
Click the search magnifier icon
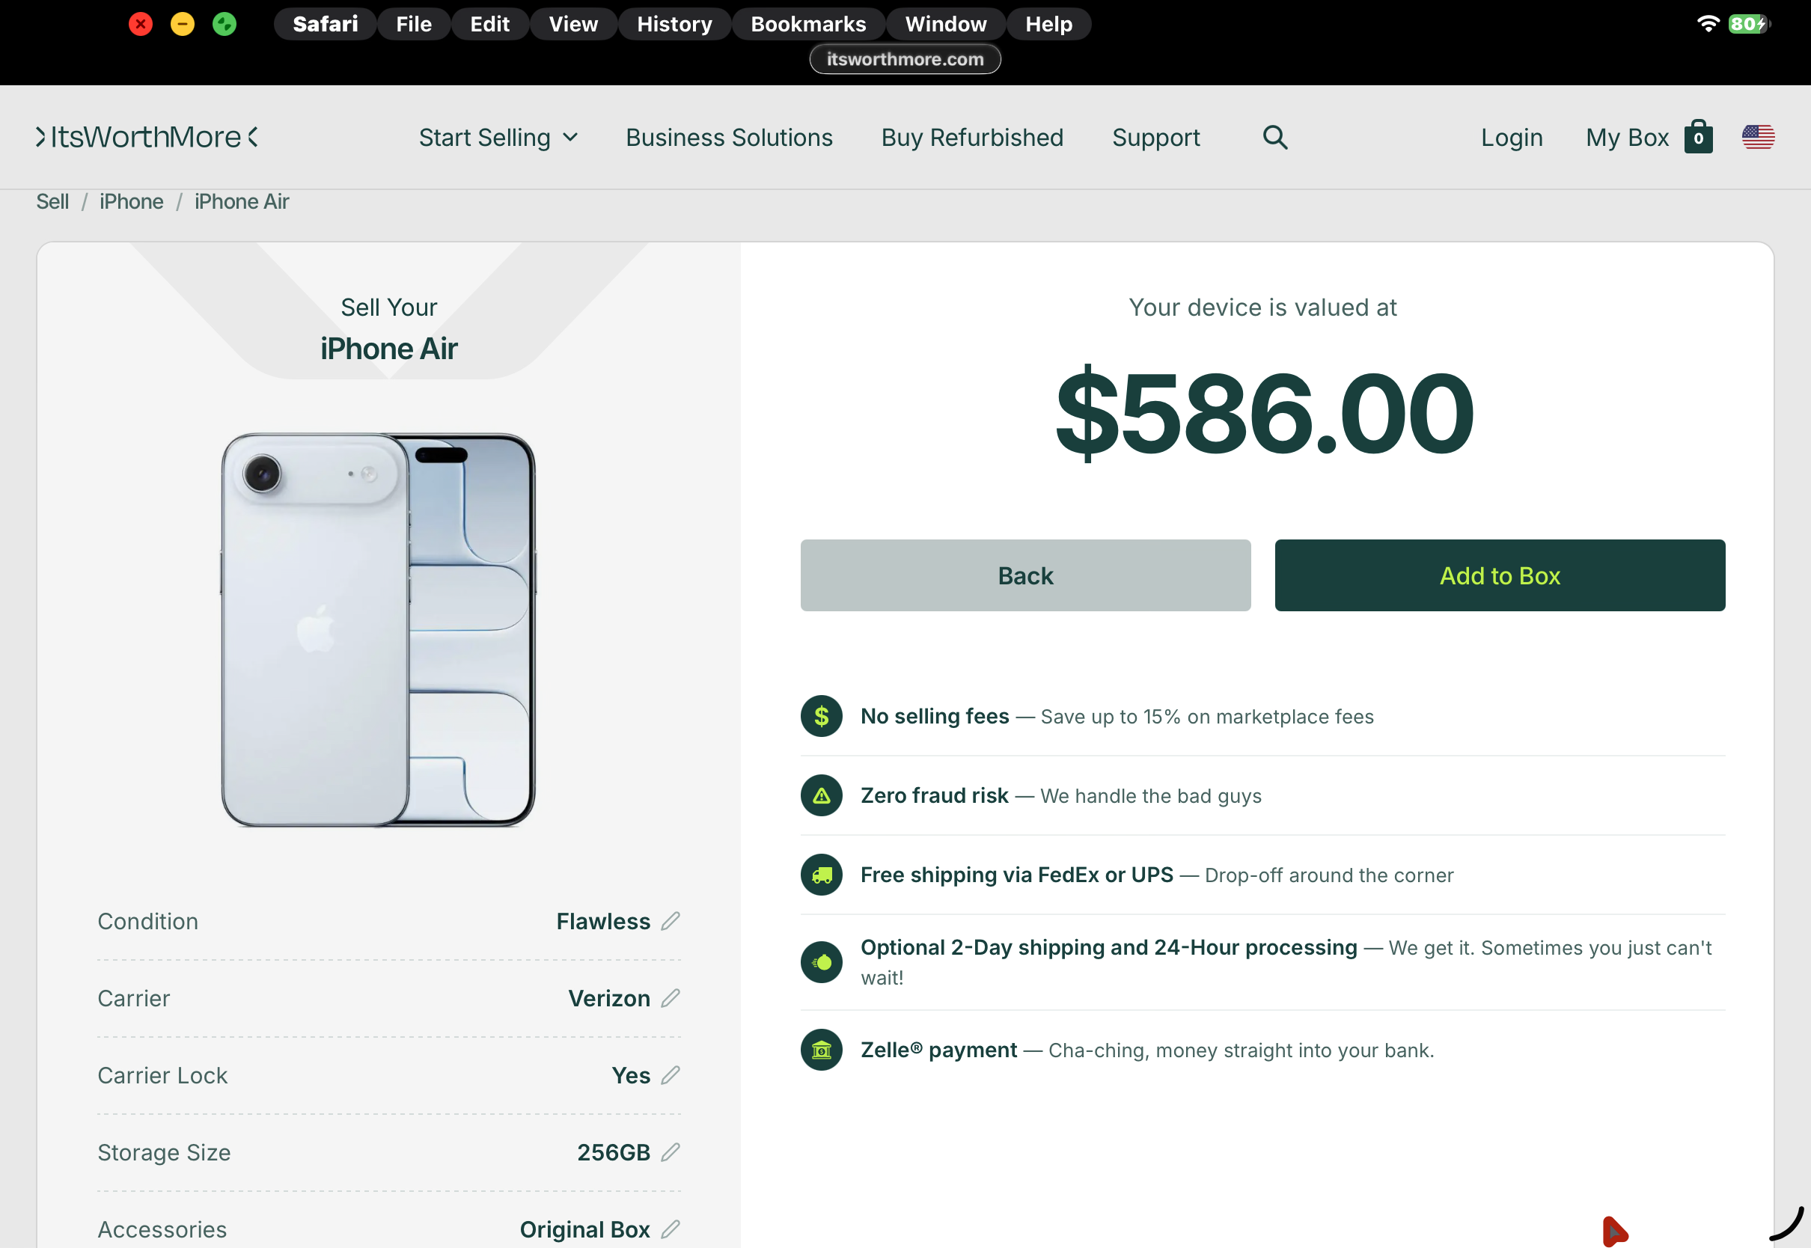(1274, 138)
